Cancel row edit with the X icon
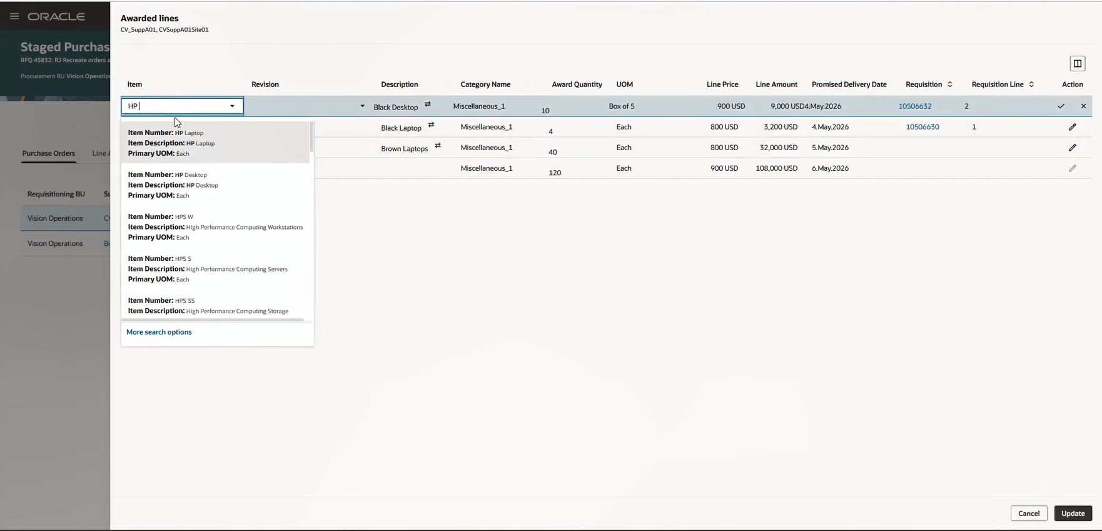Screen dimensions: 1102x531 (1083, 106)
